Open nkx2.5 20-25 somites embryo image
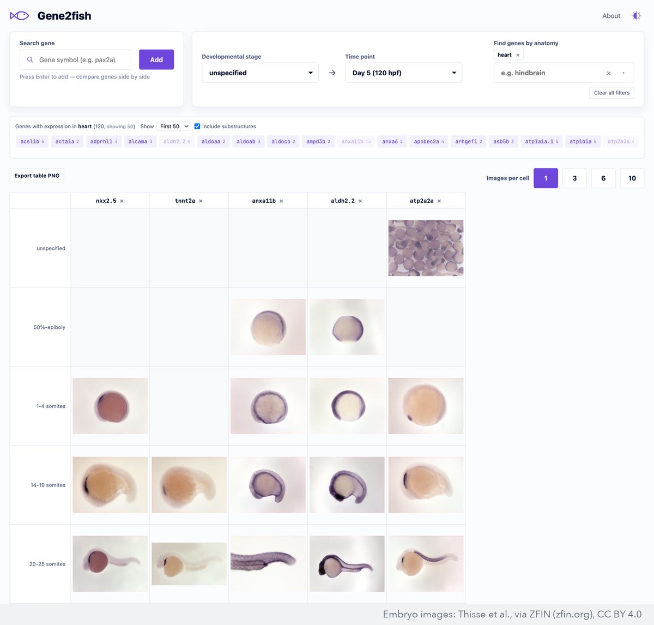 tap(110, 564)
